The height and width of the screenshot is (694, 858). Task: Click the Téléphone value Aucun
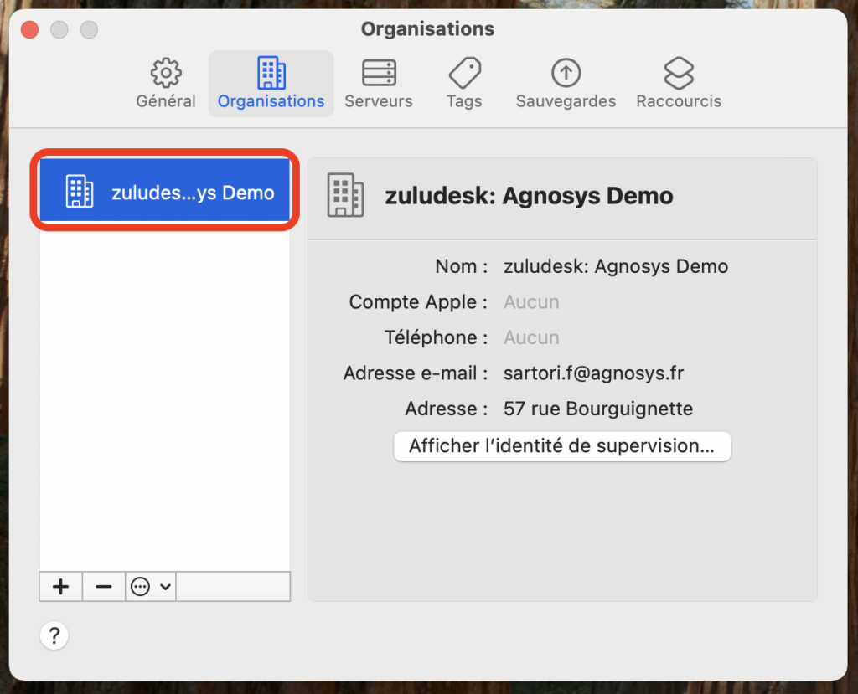pyautogui.click(x=531, y=337)
